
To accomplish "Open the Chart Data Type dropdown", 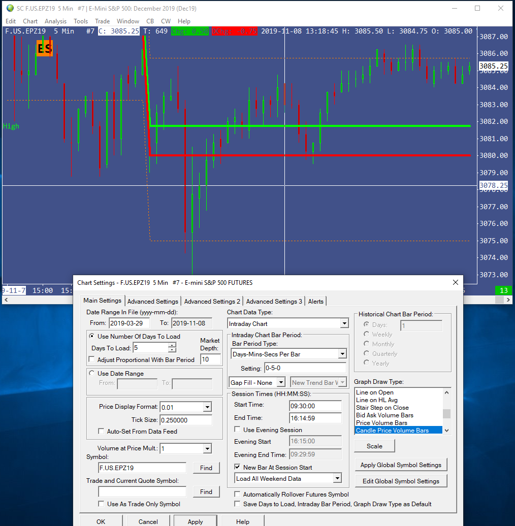I will [344, 323].
